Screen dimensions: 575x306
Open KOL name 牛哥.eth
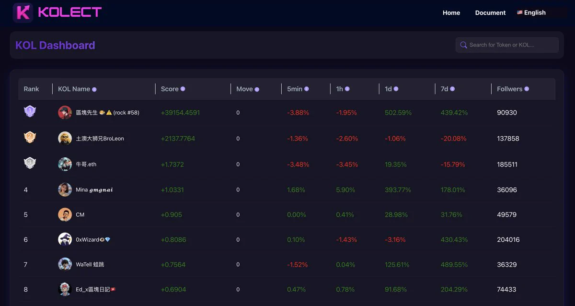[86, 164]
